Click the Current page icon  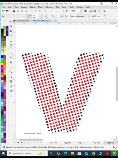[66, 16]
